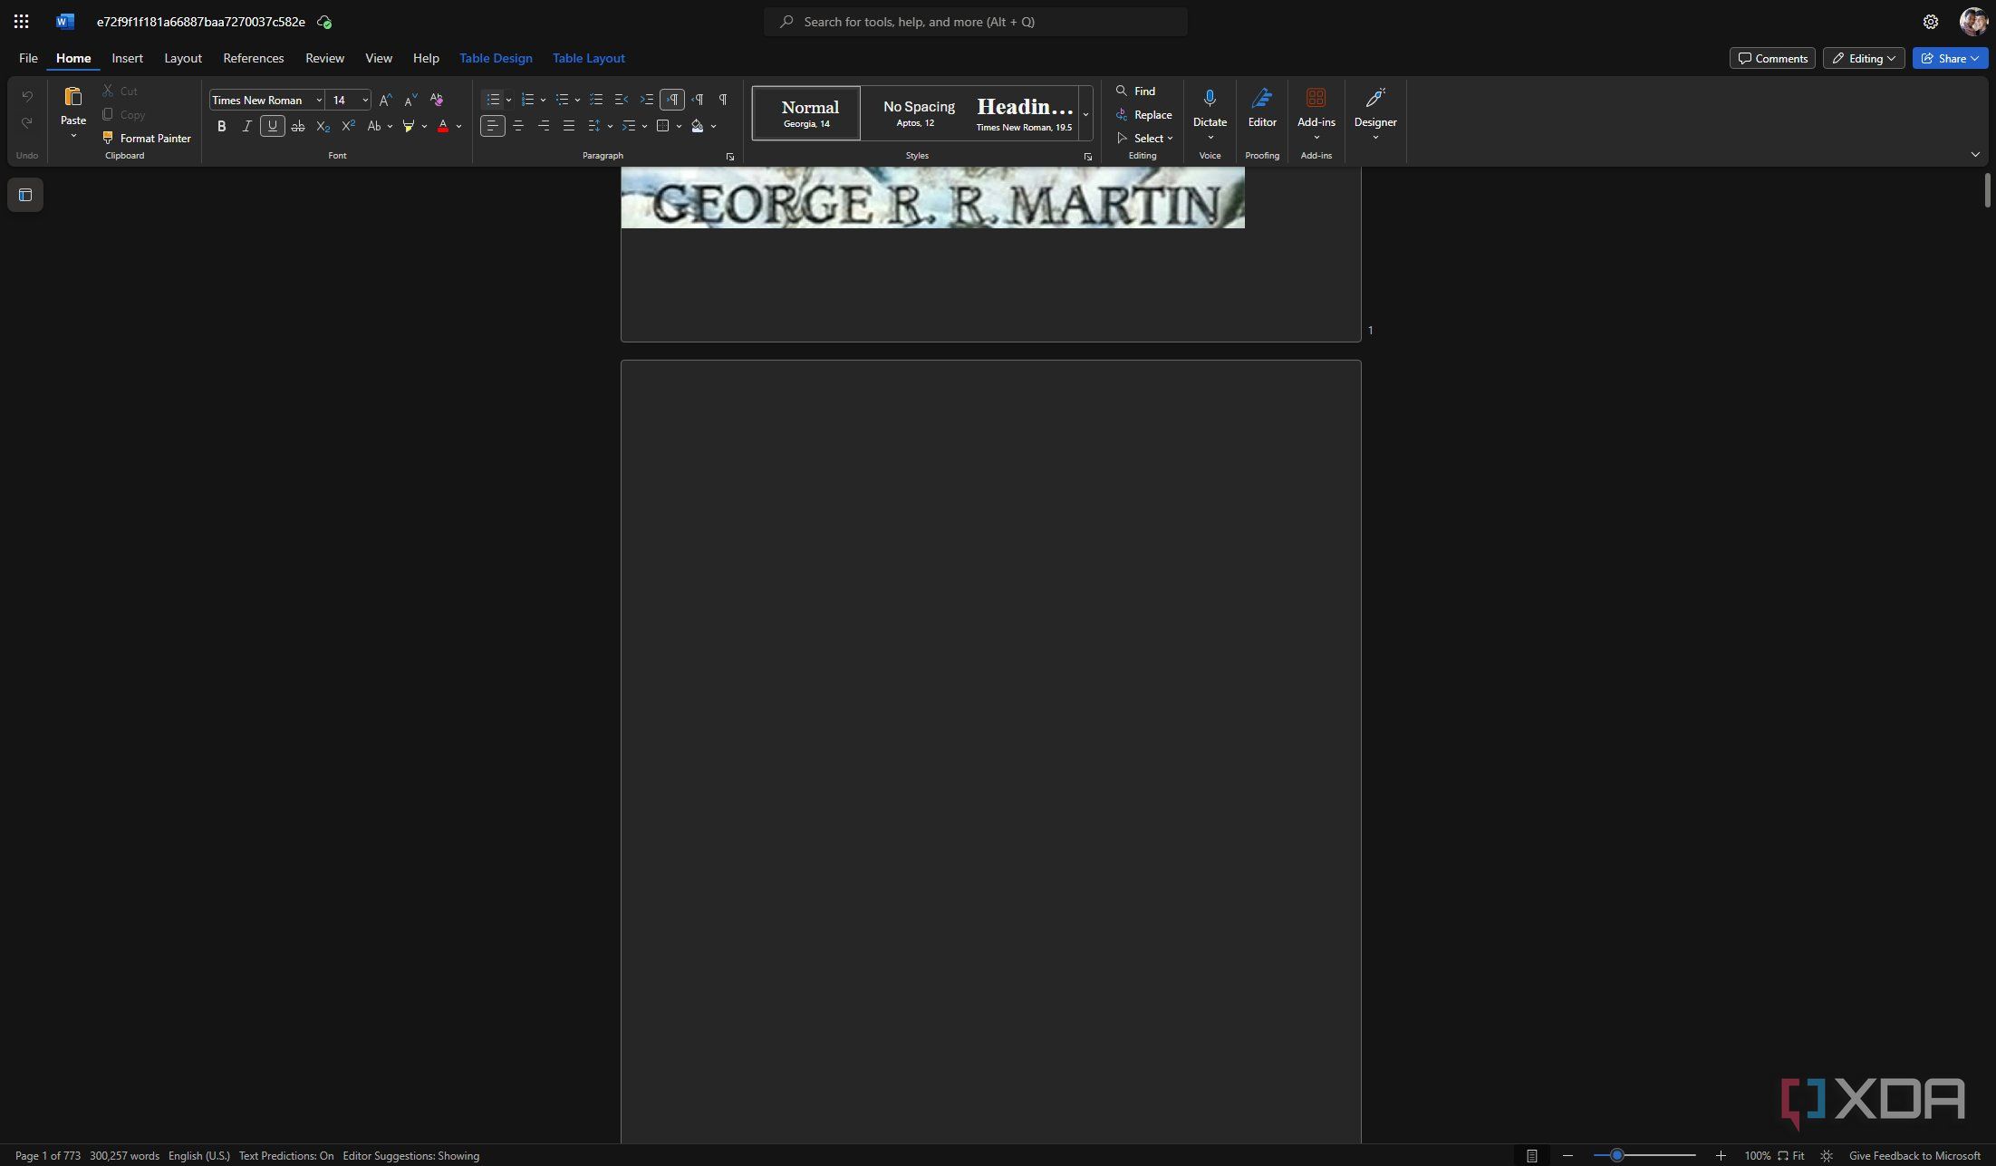Expand the Styles gallery arrow

coord(1085,114)
